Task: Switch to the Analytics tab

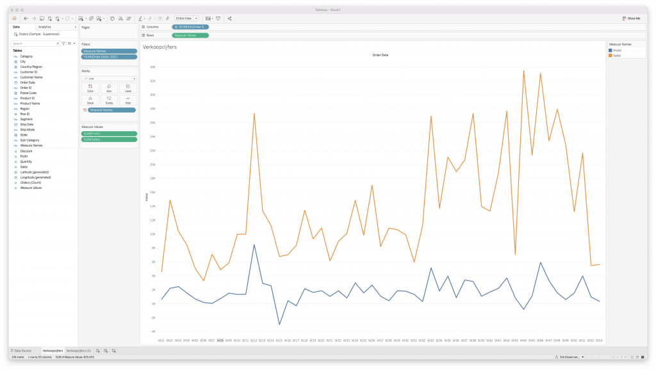Action: (x=44, y=27)
